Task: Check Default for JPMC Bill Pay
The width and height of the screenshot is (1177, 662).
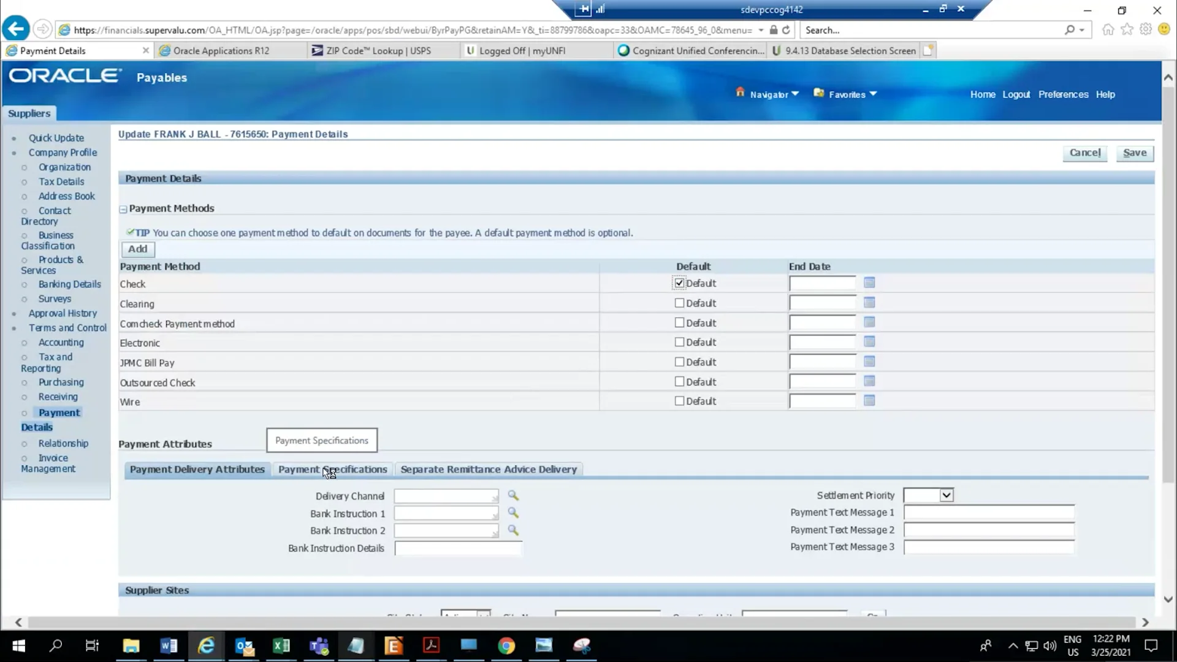Action: click(679, 362)
